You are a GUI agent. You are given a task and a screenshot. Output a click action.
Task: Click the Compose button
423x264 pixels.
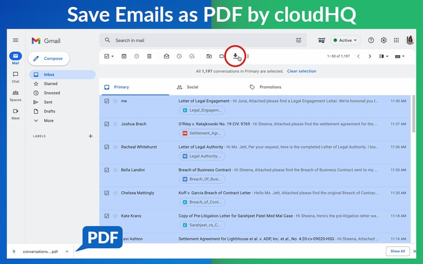(x=49, y=59)
